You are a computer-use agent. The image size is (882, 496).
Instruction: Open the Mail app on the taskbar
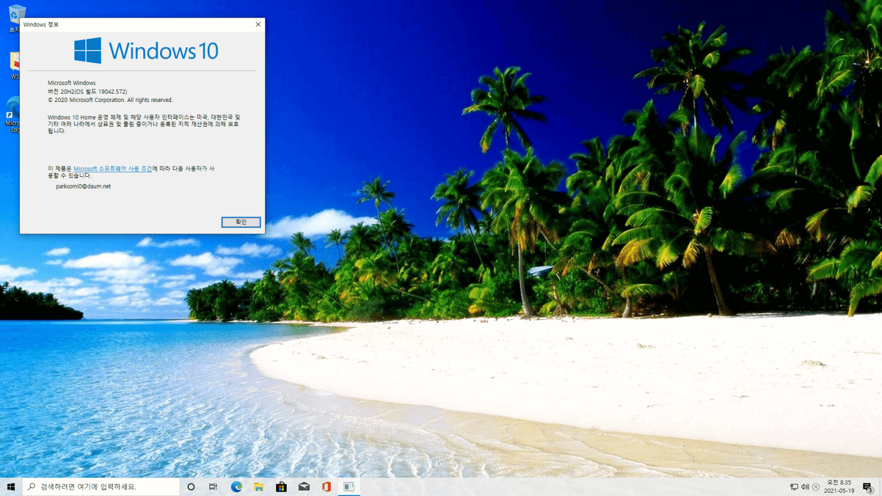[304, 487]
